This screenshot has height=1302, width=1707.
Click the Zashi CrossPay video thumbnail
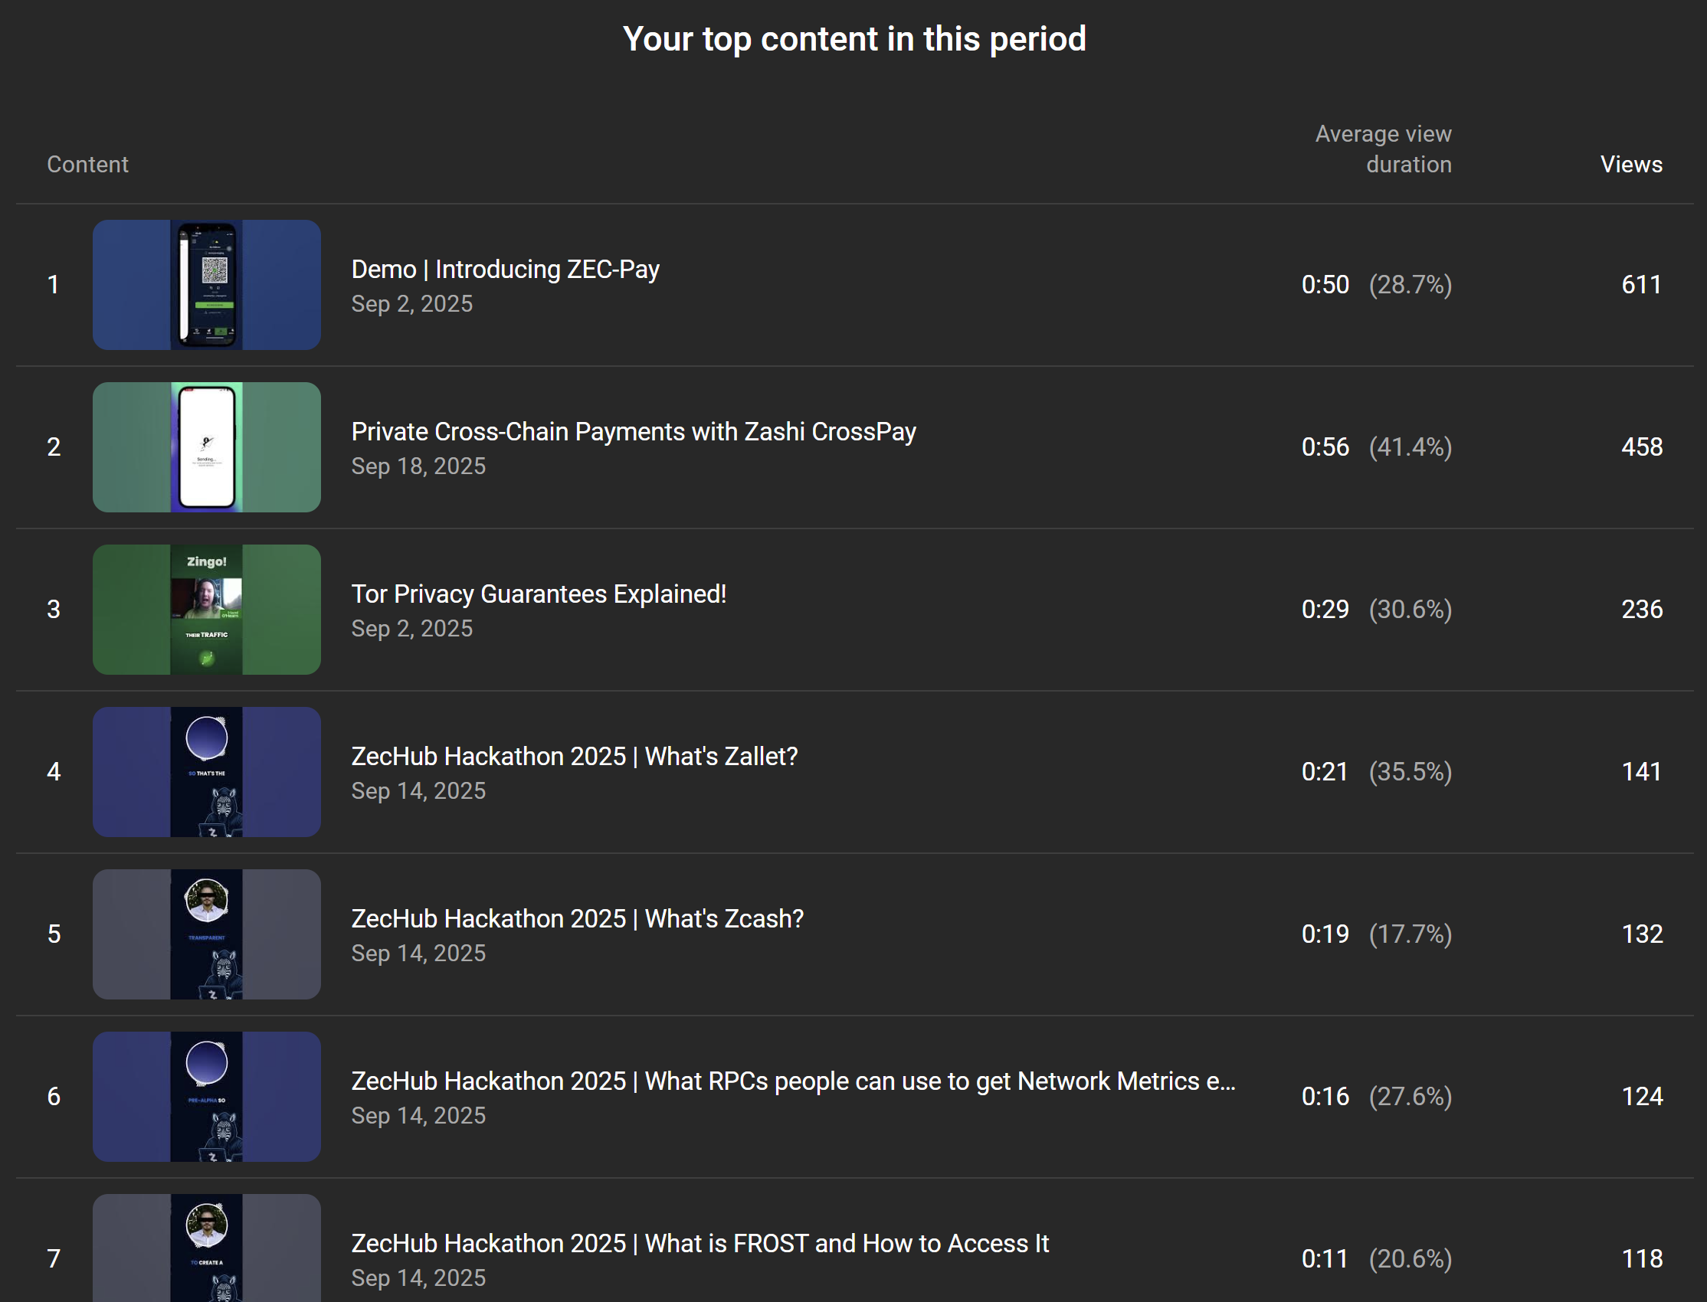pos(206,447)
